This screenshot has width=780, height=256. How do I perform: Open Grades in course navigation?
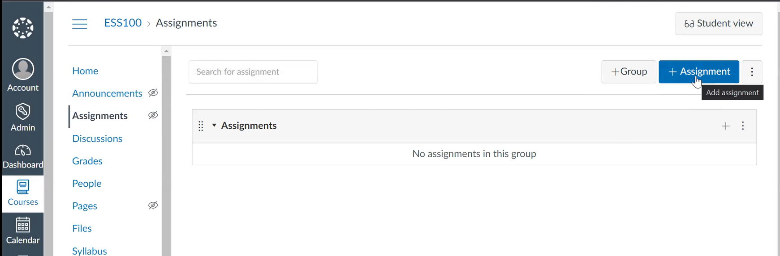pos(87,161)
